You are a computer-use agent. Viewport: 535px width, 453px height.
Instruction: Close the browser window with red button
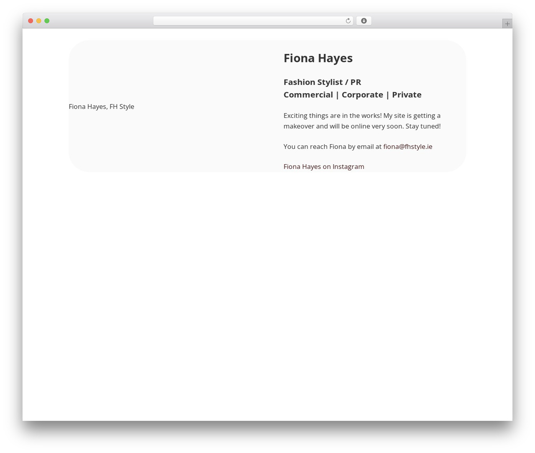[31, 21]
